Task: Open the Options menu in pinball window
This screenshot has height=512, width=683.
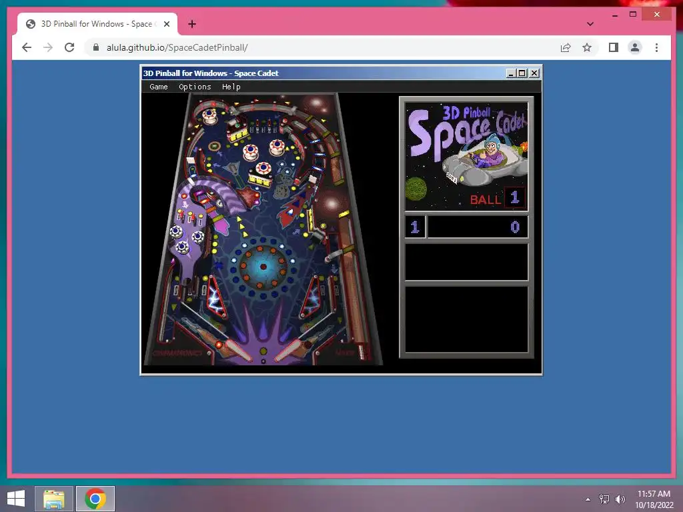Action: (x=195, y=87)
